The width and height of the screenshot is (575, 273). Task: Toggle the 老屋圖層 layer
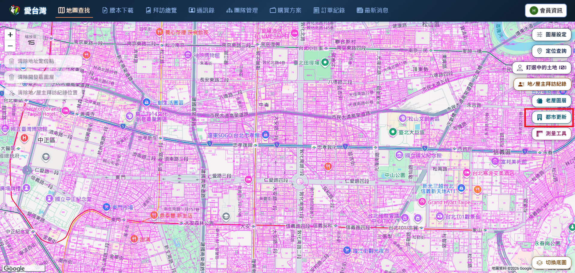pos(552,101)
